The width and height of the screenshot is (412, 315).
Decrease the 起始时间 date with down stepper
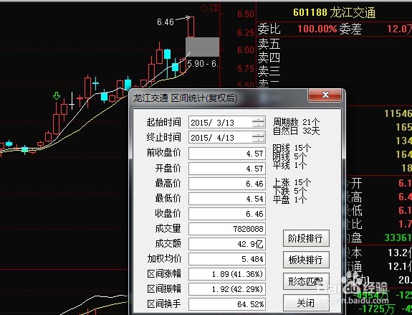[x=258, y=126]
